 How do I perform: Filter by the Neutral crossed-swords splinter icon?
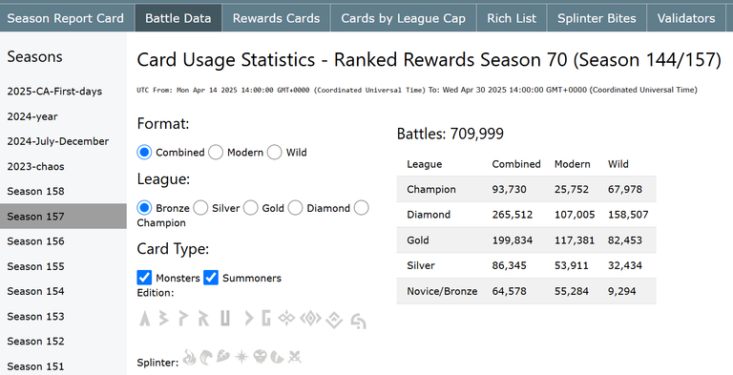point(295,357)
